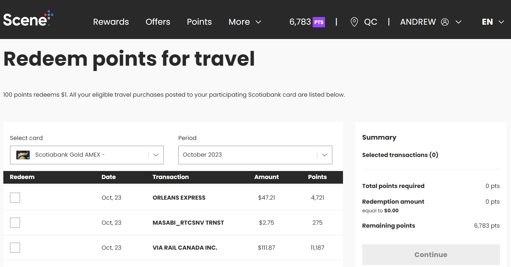Check the VIA RAIL CANADA INC. redeem box
This screenshot has height=267, width=511.
pyautogui.click(x=15, y=247)
